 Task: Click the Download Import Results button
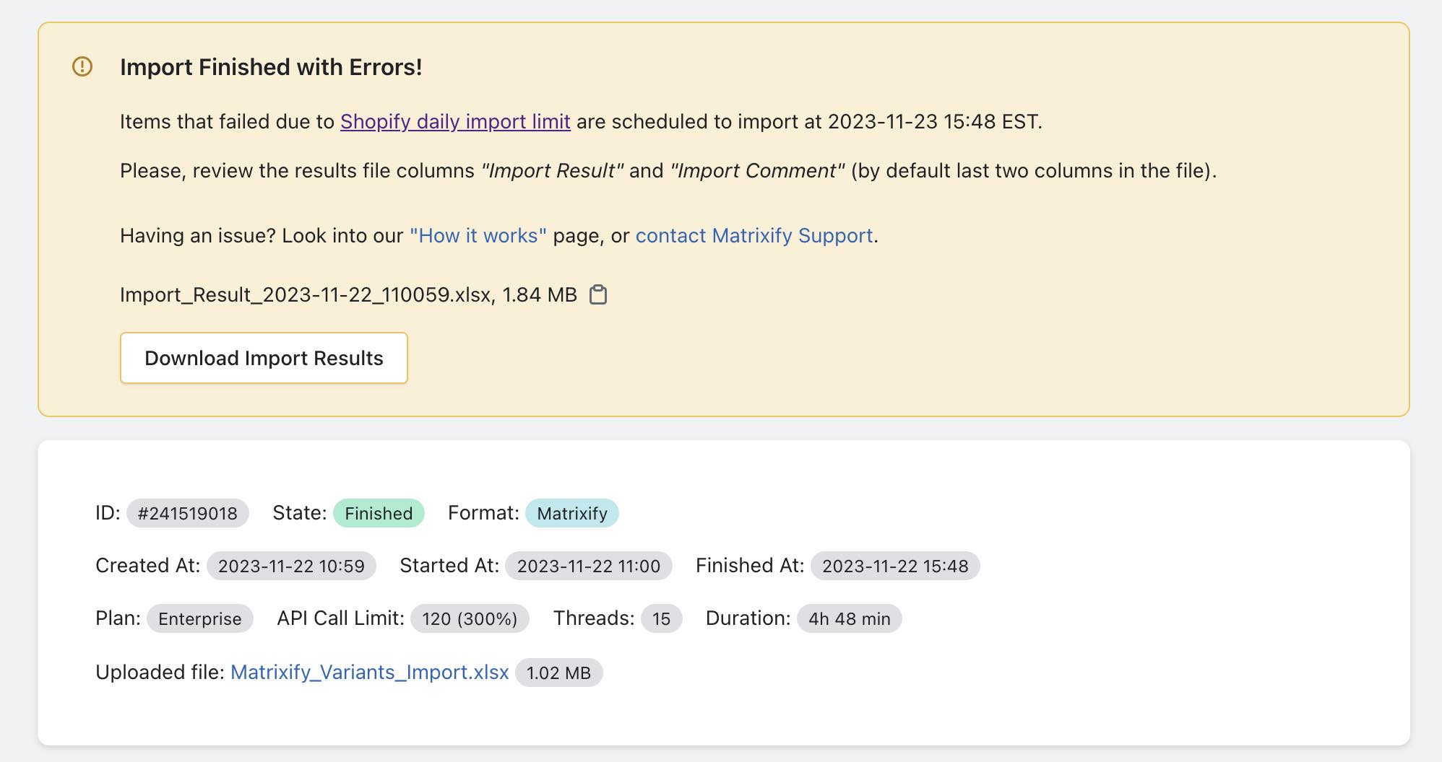coord(264,358)
